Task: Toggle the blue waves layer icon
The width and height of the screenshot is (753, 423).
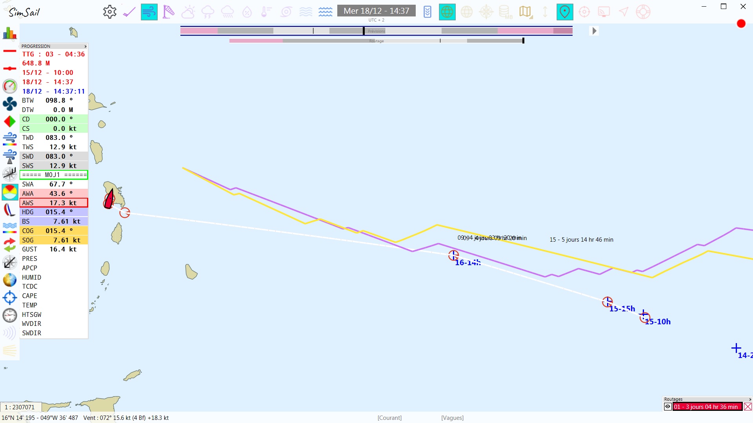Action: coord(326,12)
